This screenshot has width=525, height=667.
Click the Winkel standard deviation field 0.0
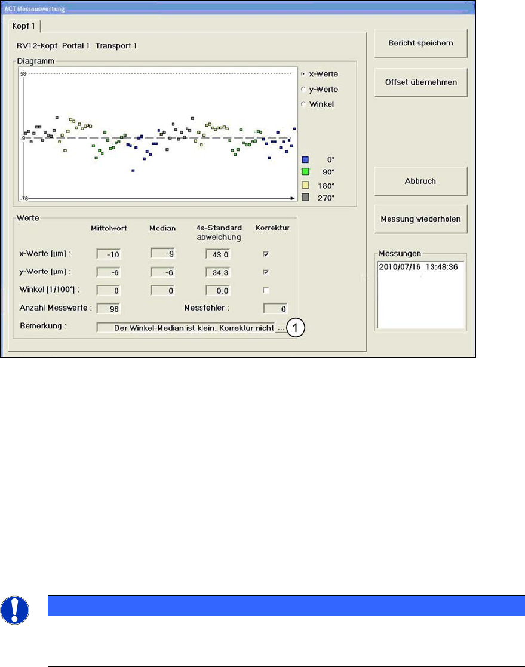point(218,291)
